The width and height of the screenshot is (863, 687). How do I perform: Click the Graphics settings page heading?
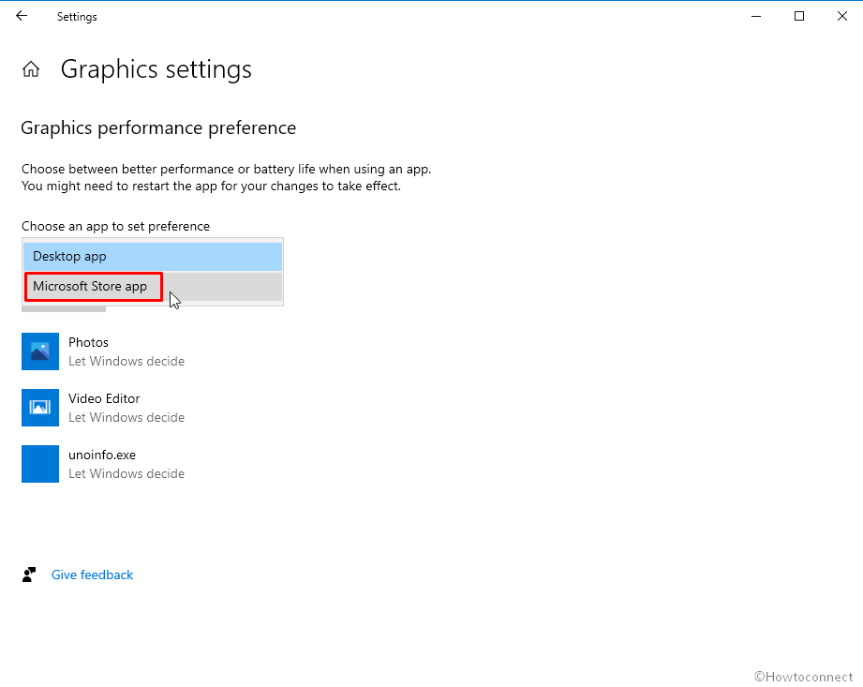pyautogui.click(x=156, y=70)
